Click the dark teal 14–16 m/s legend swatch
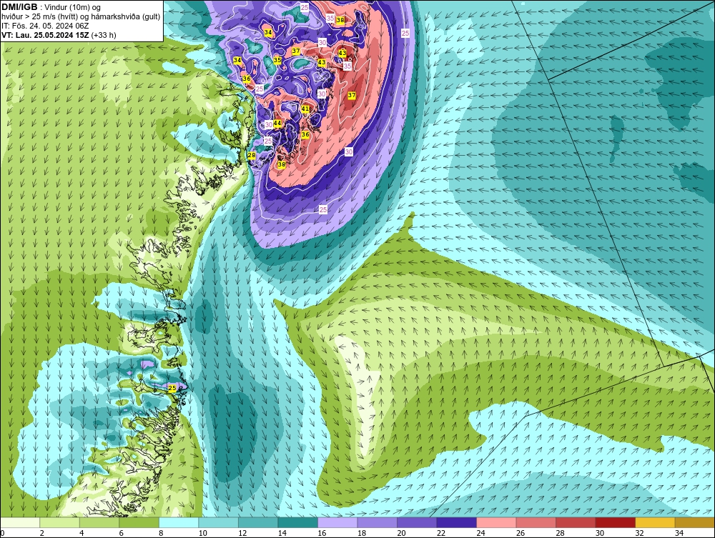This screenshot has height=538, width=715. click(x=297, y=522)
